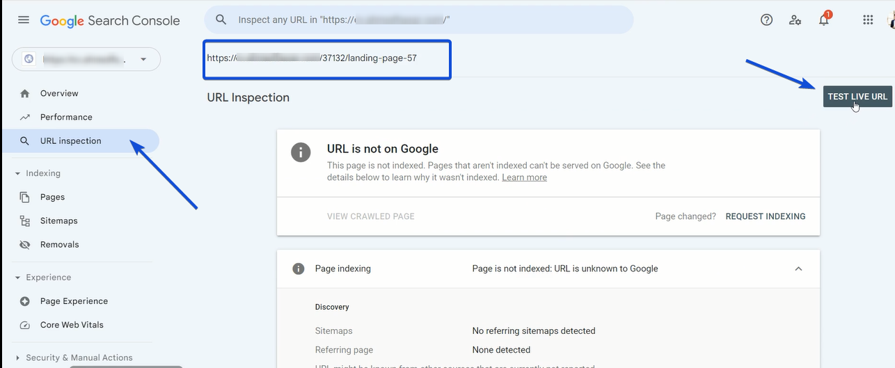The image size is (895, 368).
Task: Open the Pages indexing report
Action: coord(52,197)
